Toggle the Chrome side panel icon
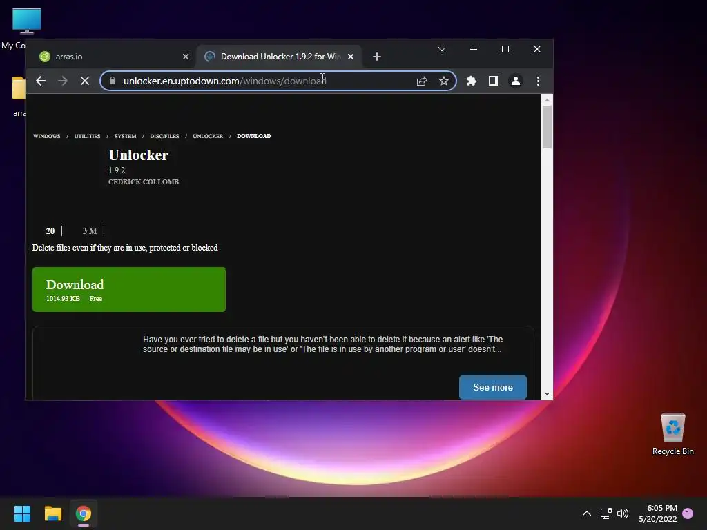Screen dimensions: 707x530 [493, 81]
